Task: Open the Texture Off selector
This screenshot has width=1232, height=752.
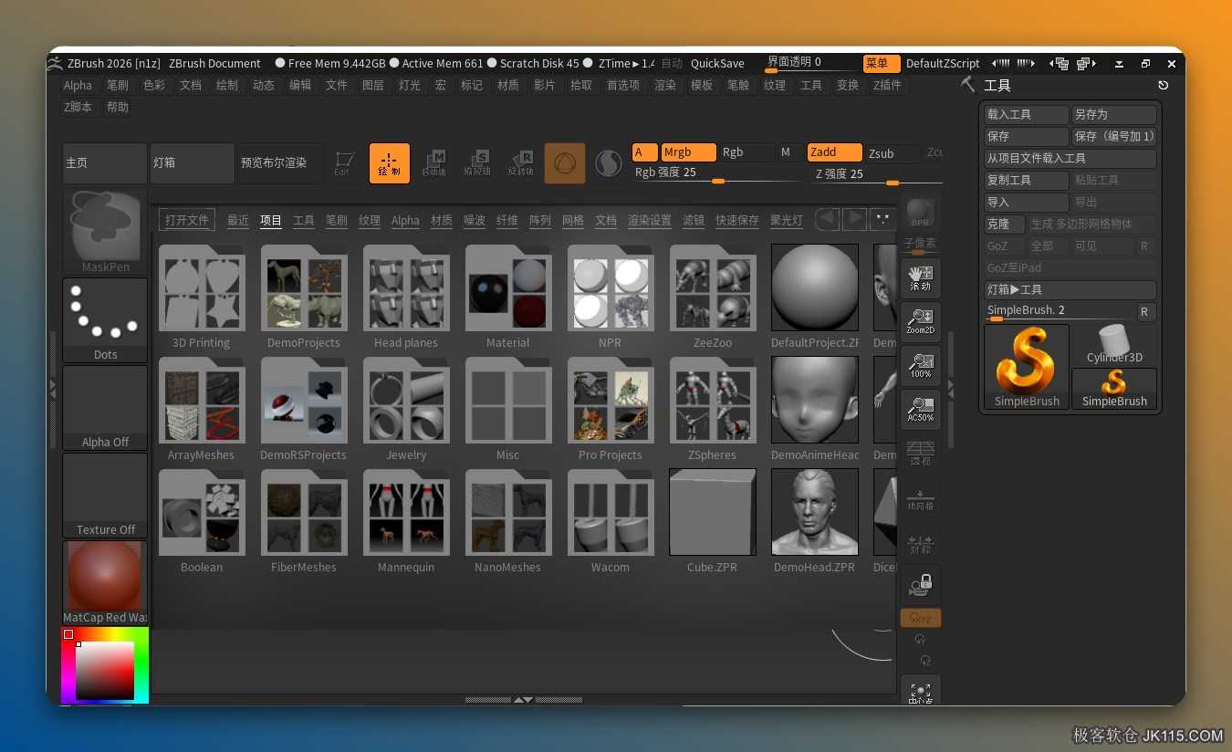Action: click(106, 496)
